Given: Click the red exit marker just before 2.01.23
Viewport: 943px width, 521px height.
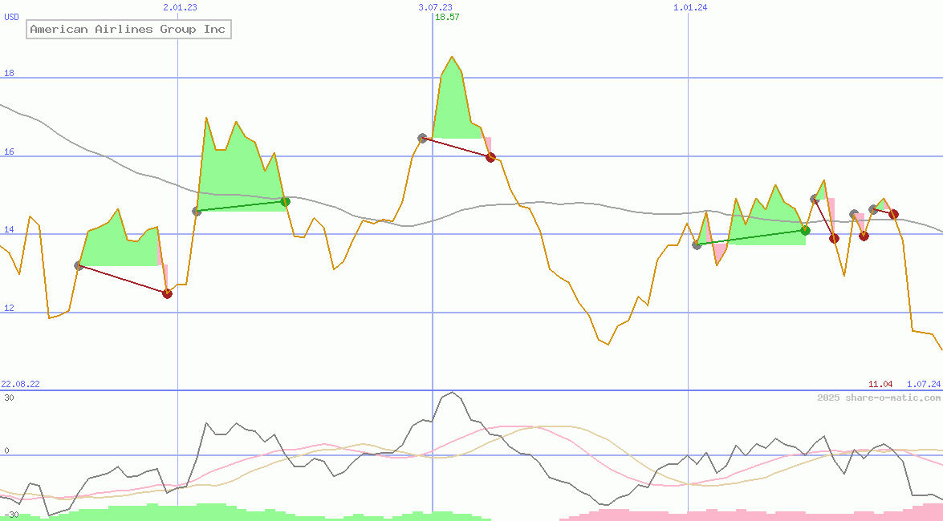Looking at the screenshot, I should [x=167, y=293].
